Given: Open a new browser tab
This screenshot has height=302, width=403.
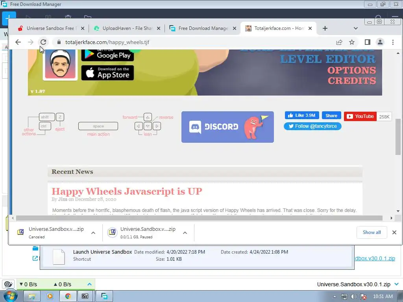Looking at the screenshot, I should point(325,28).
